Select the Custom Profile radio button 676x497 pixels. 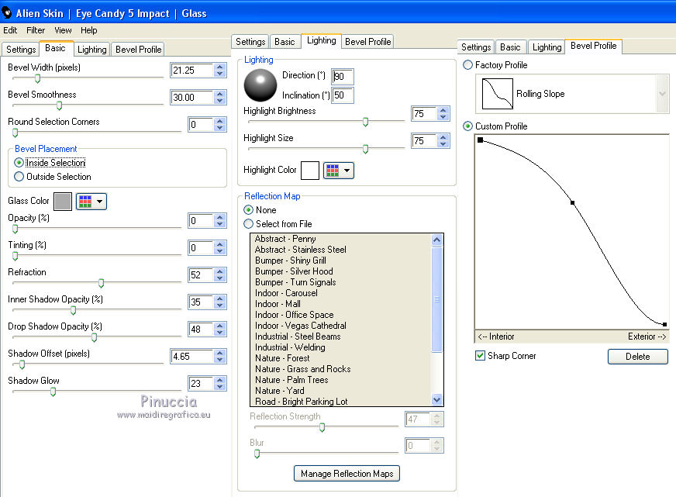467,126
